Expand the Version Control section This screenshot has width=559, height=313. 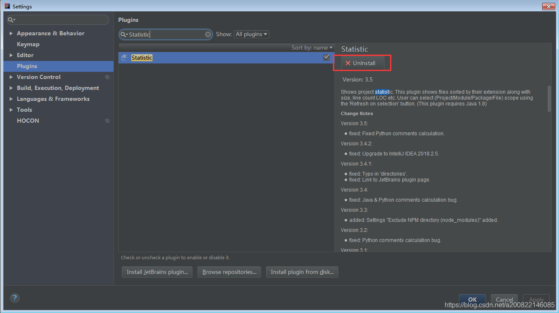click(x=11, y=77)
